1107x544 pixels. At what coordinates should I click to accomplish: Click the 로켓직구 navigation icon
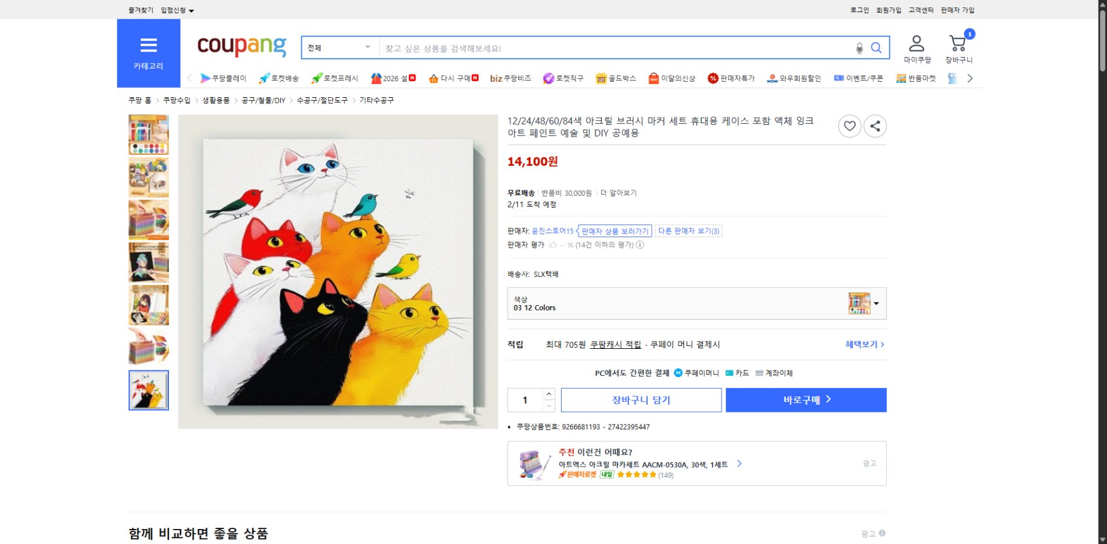tap(547, 78)
